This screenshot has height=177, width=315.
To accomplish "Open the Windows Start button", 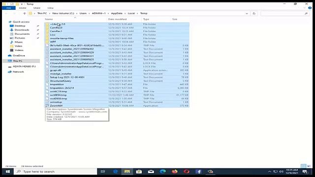I will click(8, 172).
